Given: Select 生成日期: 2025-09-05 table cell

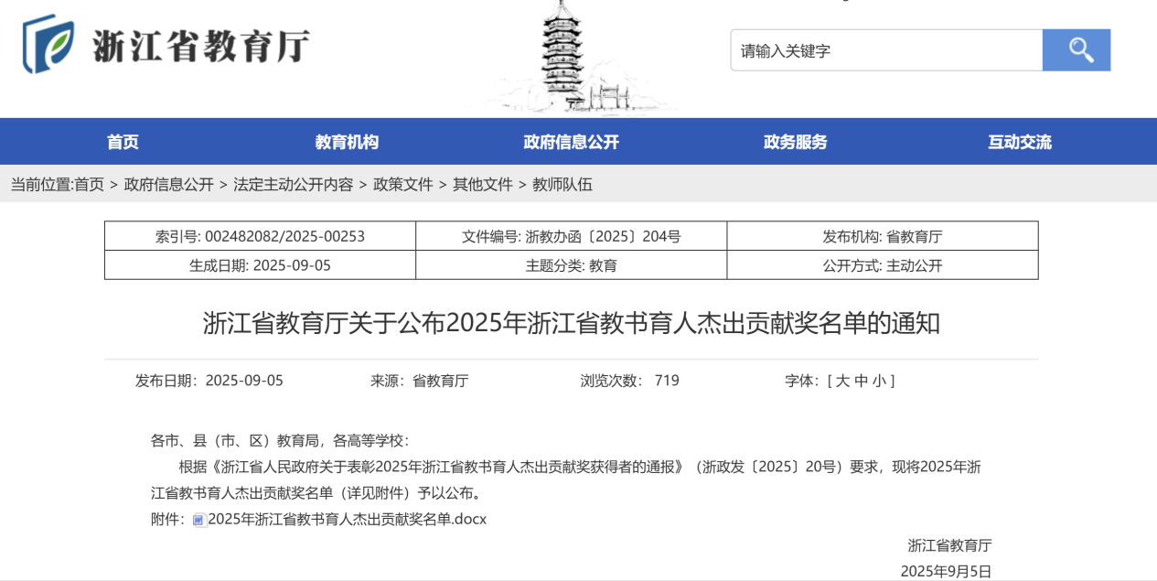Looking at the screenshot, I should (261, 265).
